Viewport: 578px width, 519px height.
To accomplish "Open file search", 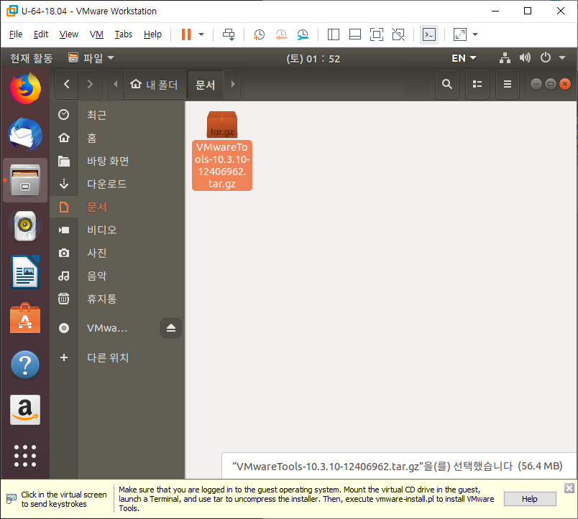I will [447, 84].
